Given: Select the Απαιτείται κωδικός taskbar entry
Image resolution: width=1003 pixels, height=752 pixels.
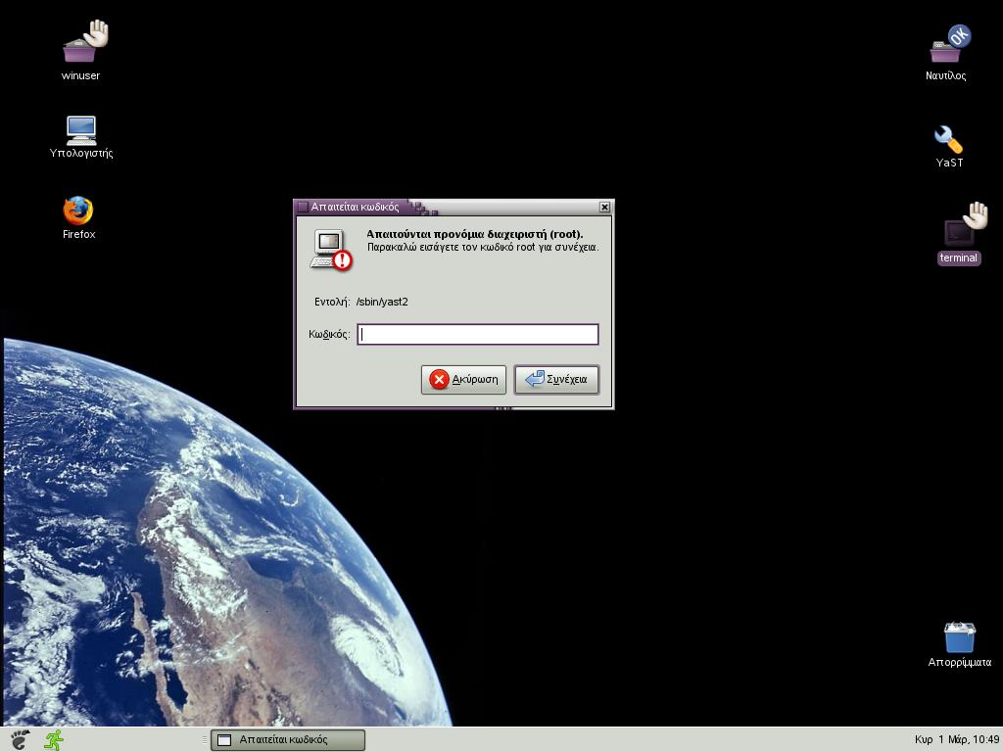Looking at the screenshot, I should click(x=288, y=740).
